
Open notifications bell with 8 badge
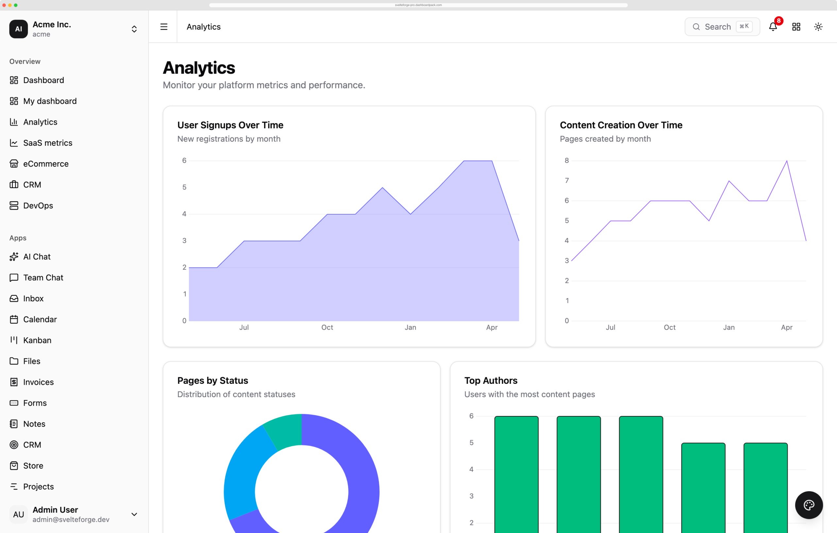tap(773, 26)
